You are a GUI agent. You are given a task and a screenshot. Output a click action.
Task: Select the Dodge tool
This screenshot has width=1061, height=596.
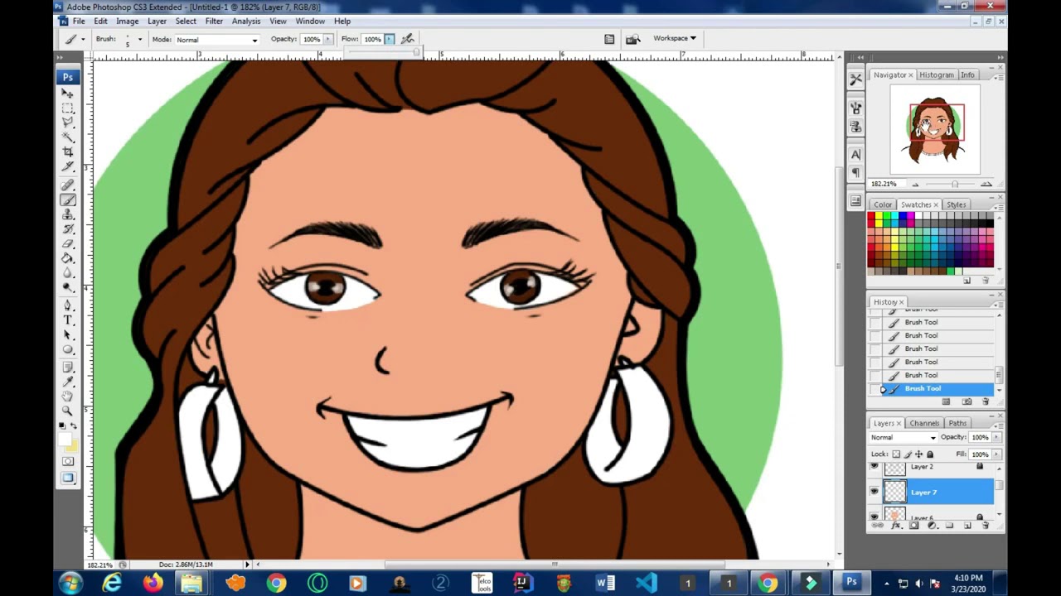[x=68, y=289]
